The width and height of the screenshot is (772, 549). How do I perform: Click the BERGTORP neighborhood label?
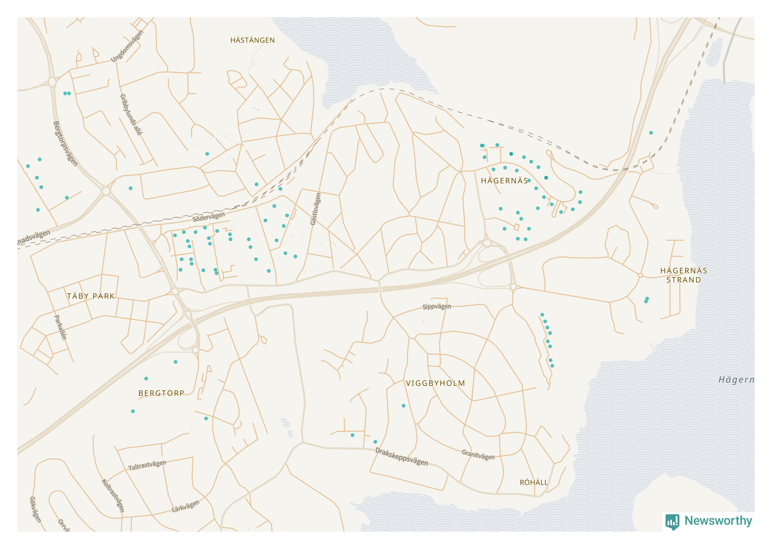(x=161, y=393)
